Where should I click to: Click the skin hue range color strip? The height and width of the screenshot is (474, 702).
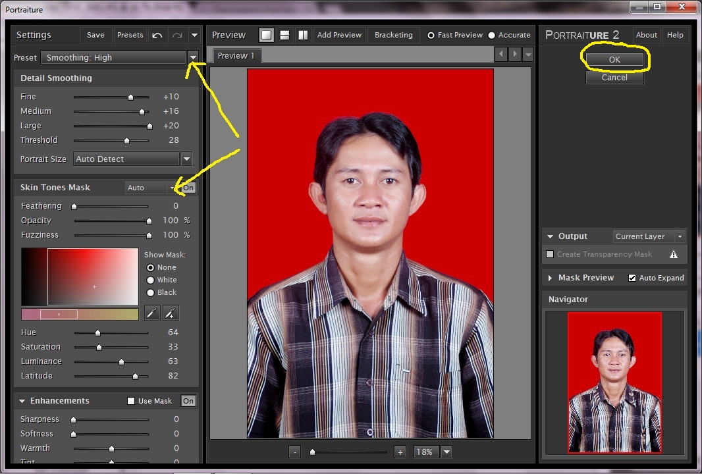tap(80, 314)
